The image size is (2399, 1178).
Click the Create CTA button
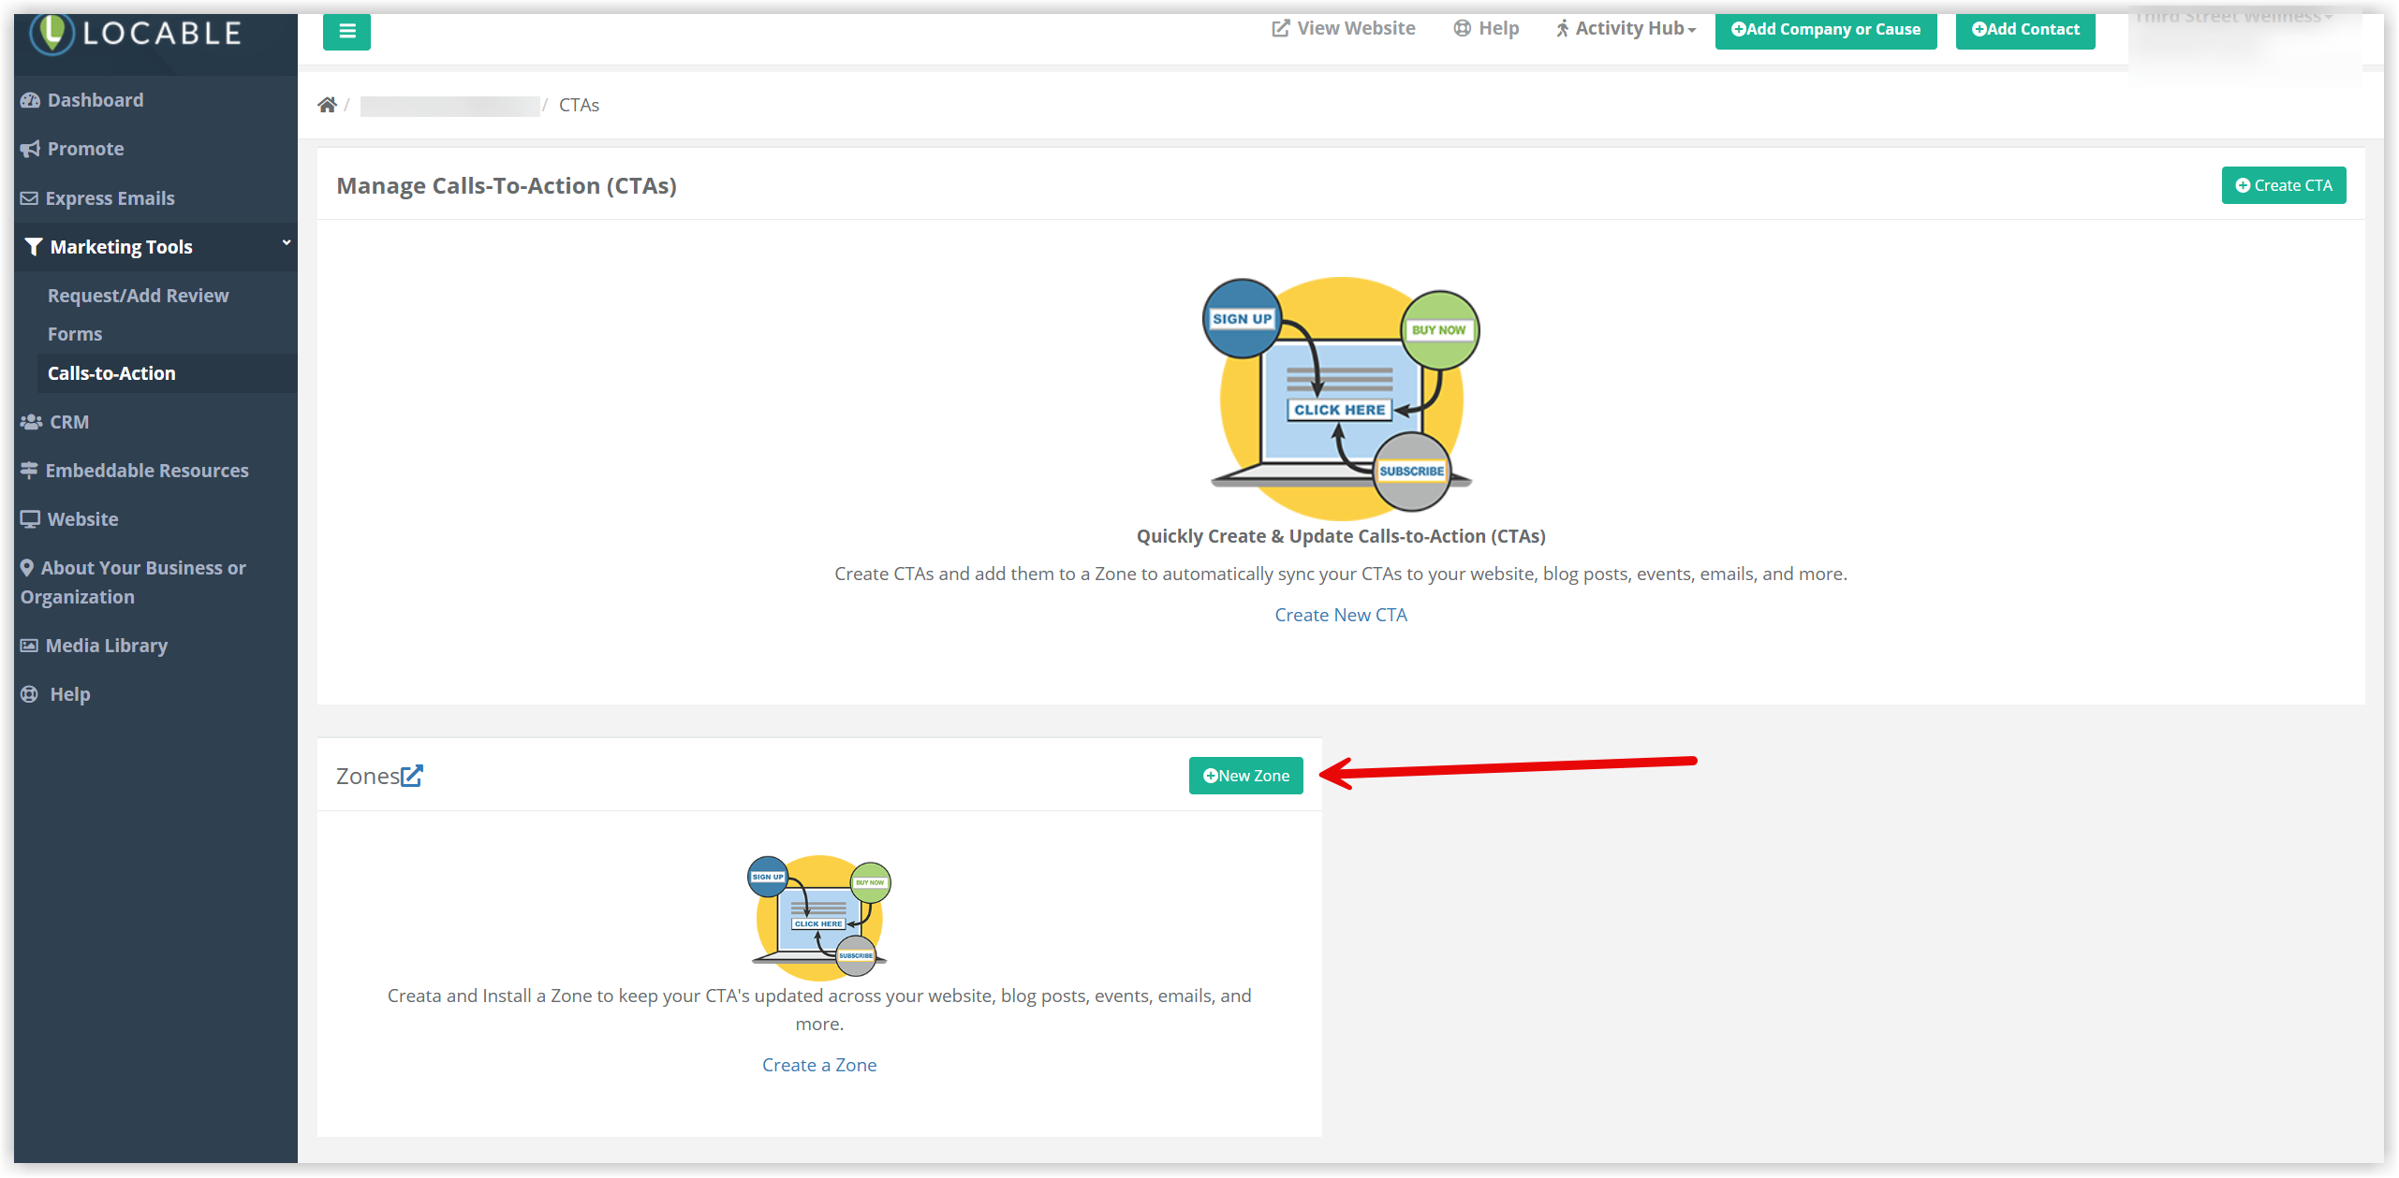(2283, 185)
